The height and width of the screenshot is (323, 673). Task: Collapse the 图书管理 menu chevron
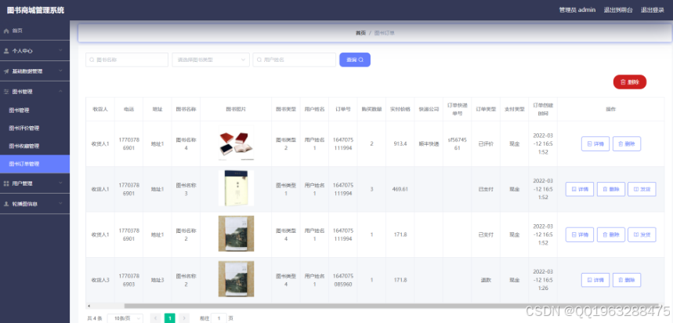pos(60,92)
